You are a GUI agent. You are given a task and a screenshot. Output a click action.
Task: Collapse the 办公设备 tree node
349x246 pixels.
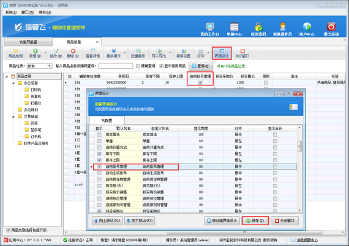coord(13,83)
